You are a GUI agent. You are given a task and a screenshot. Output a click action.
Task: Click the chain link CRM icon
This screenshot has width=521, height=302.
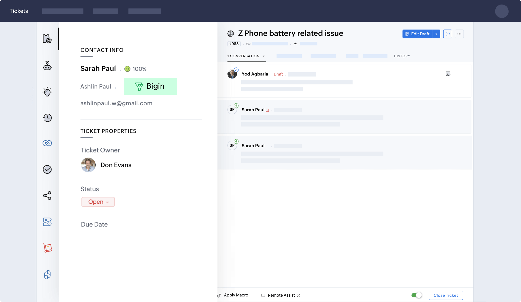click(47, 143)
